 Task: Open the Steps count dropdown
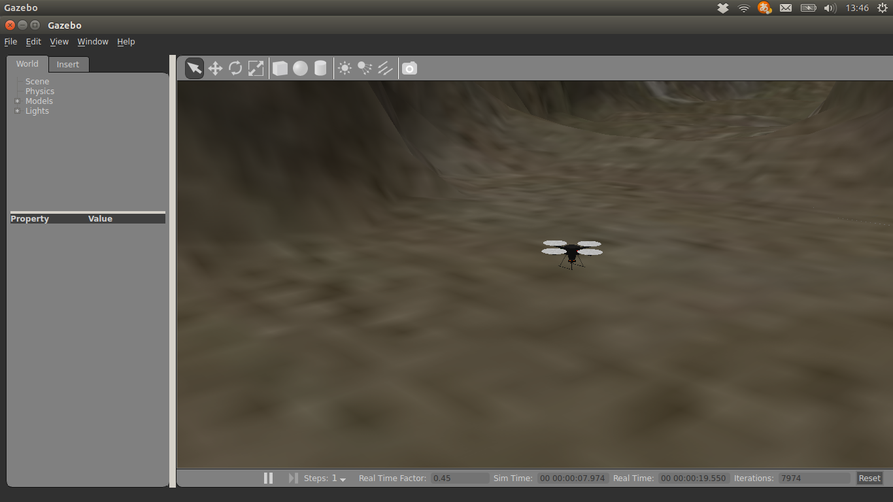(339, 478)
